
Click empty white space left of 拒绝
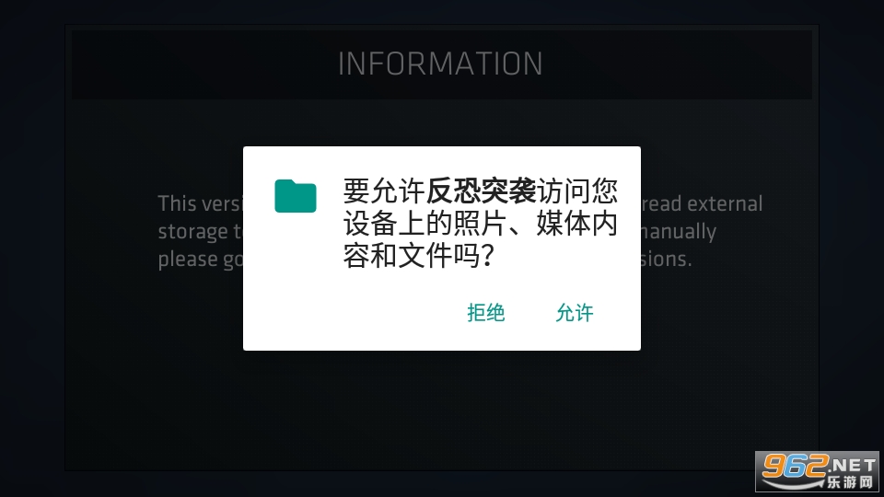tap(350, 313)
